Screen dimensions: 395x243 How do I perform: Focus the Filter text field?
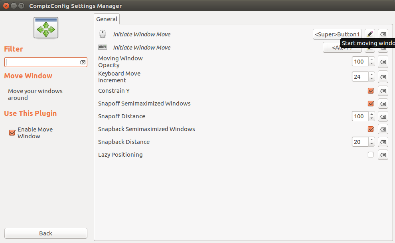click(x=42, y=62)
